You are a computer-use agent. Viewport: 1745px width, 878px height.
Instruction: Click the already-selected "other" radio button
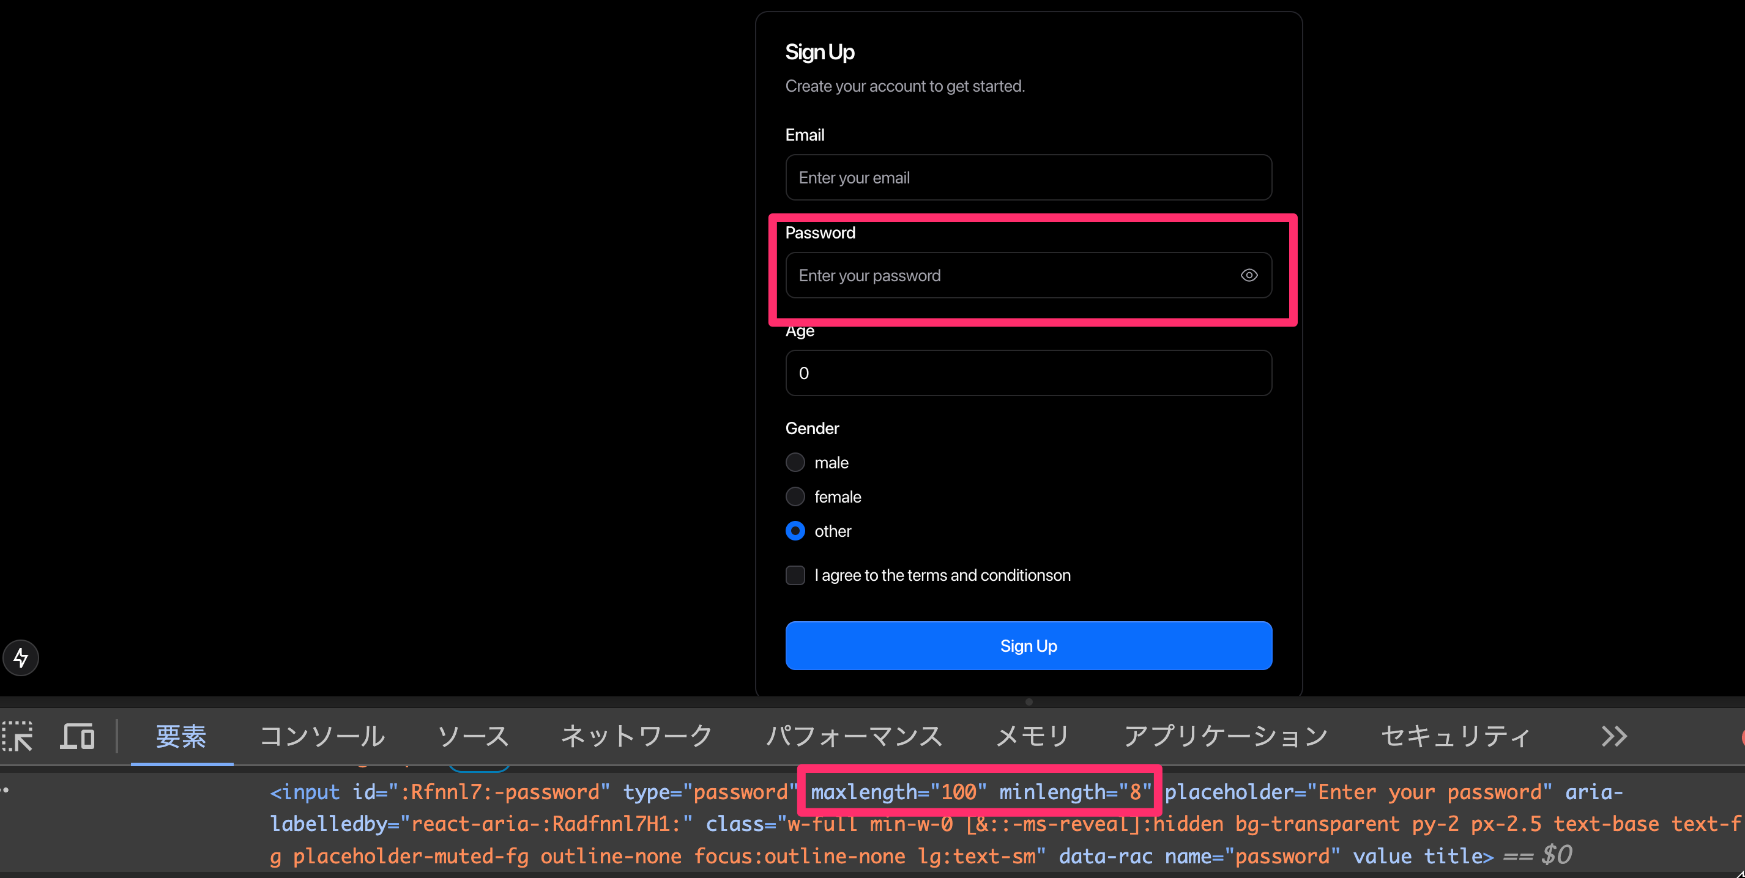[x=795, y=531]
